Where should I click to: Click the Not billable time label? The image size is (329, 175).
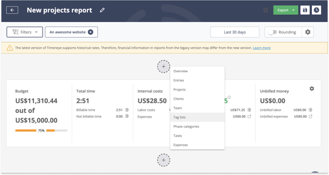pos(89,116)
